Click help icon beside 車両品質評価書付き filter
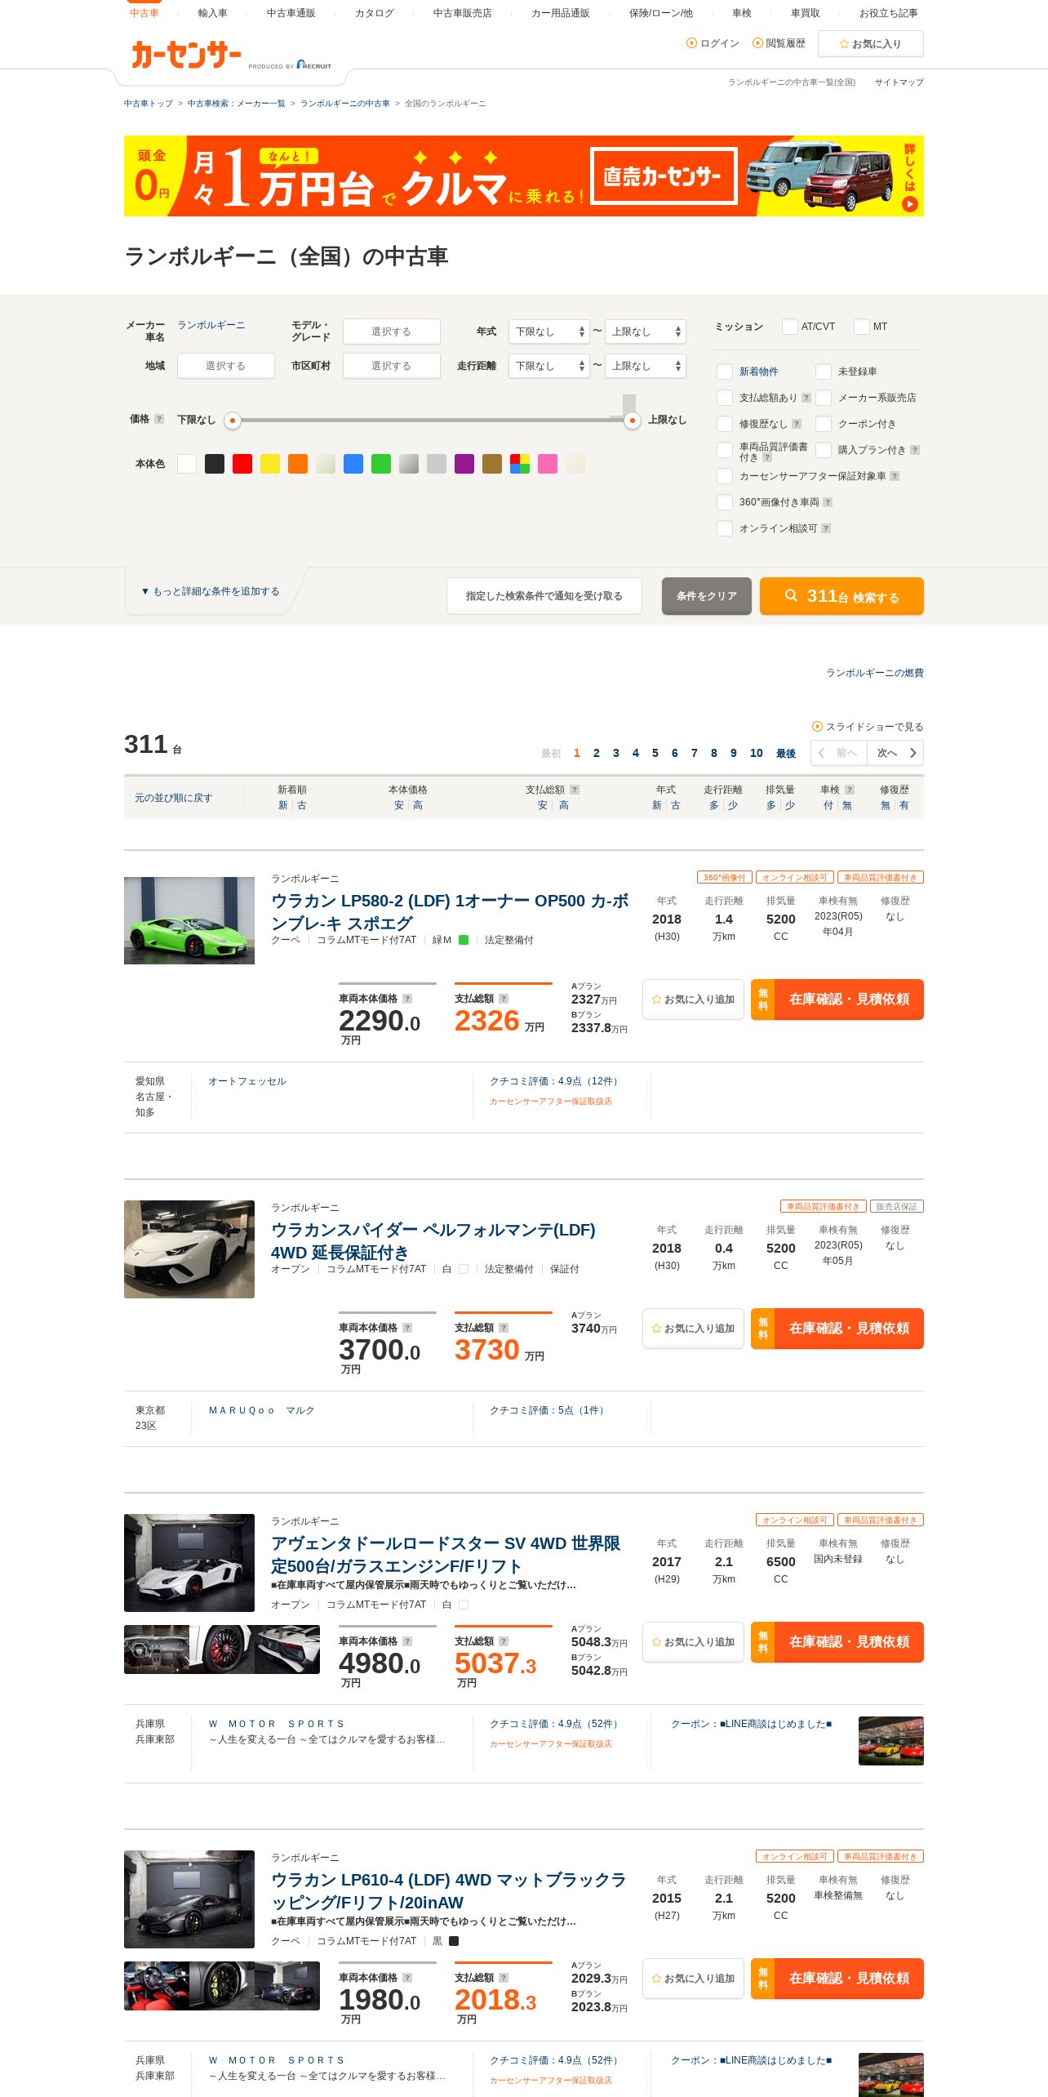 [767, 458]
